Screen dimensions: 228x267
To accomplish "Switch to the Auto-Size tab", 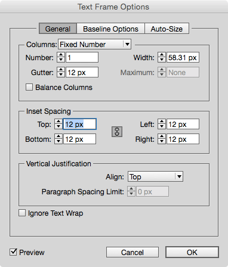I will [167, 29].
